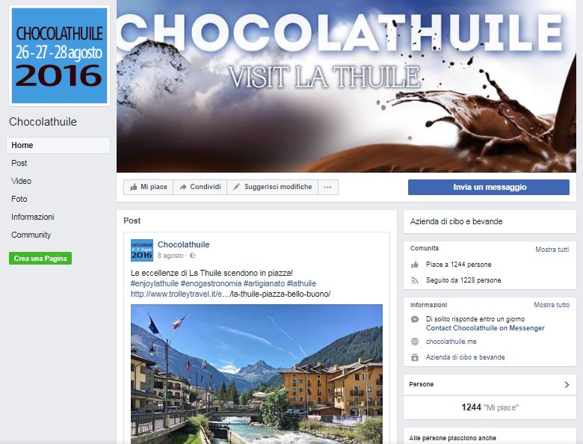Click the thumbs-up icon beside Piace a 1244 persone
The image size is (583, 444).
point(415,265)
